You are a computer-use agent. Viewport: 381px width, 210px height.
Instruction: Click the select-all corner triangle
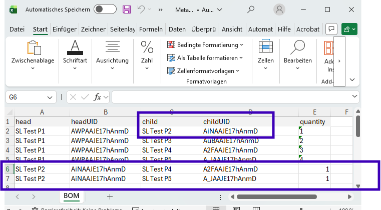coord(10,112)
